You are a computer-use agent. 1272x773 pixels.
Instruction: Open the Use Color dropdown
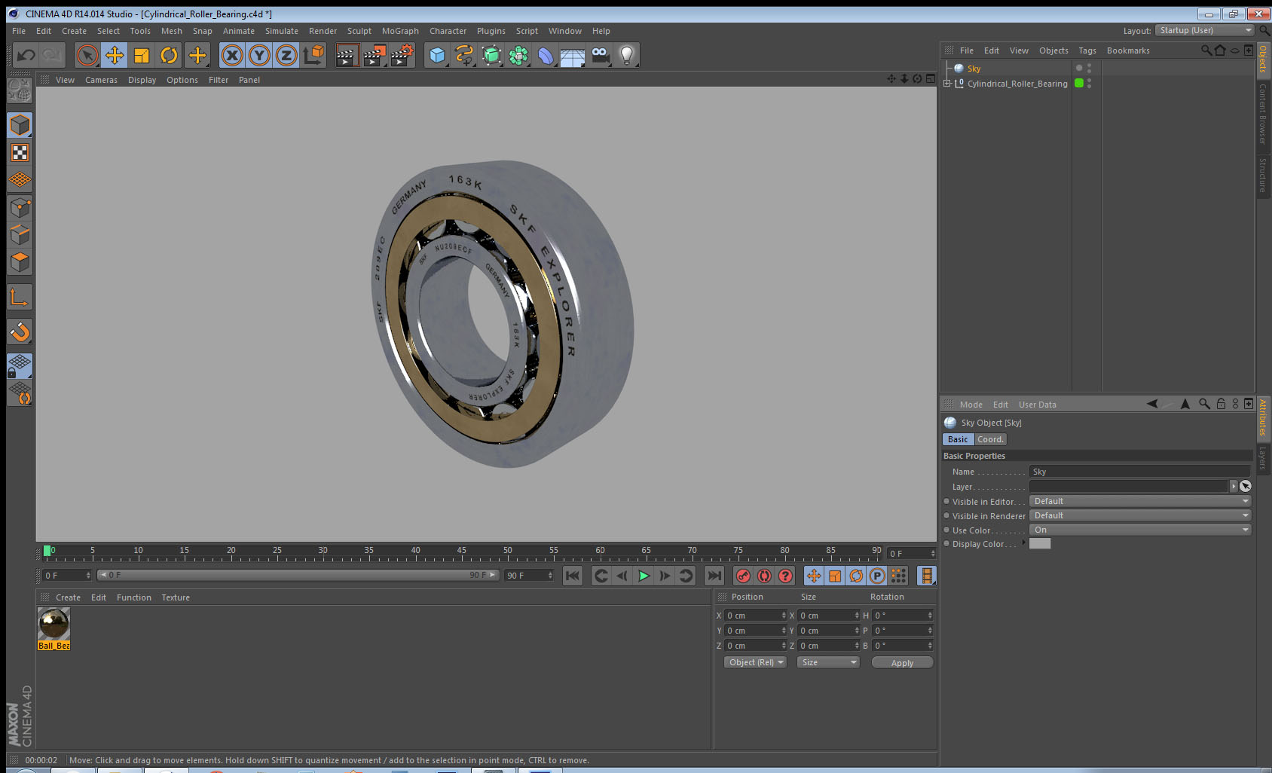point(1140,530)
